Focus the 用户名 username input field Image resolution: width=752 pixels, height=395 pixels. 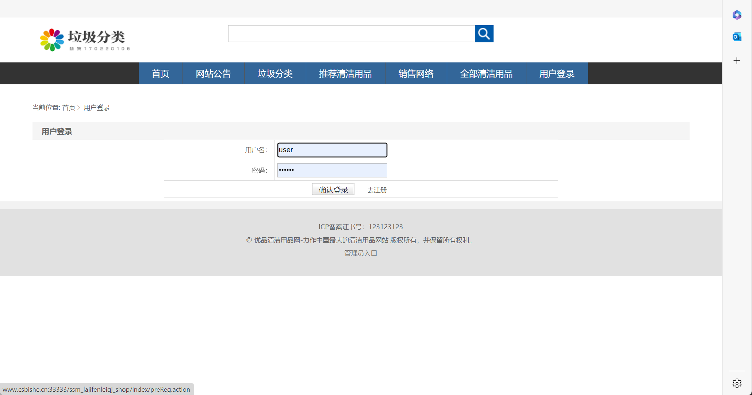click(331, 150)
